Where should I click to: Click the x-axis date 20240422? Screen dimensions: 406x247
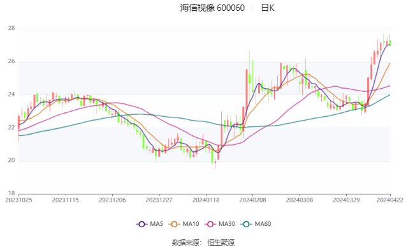pyautogui.click(x=390, y=200)
